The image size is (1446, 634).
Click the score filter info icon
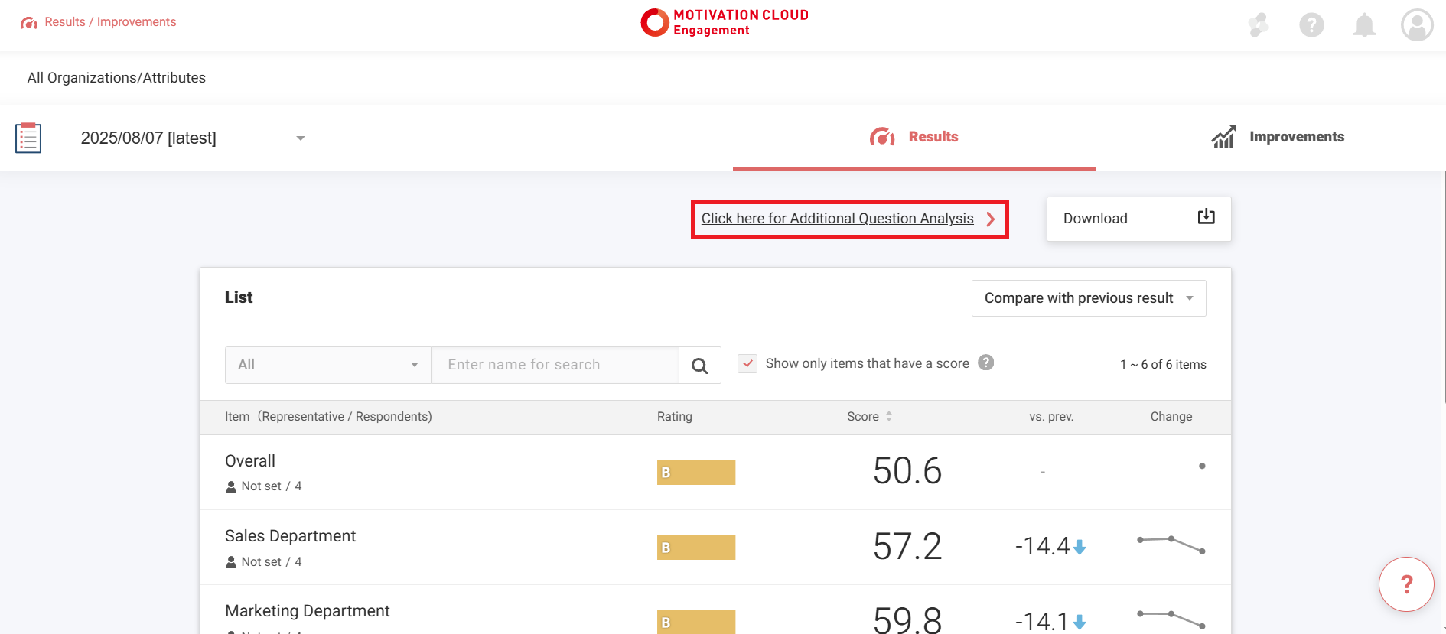pos(986,363)
